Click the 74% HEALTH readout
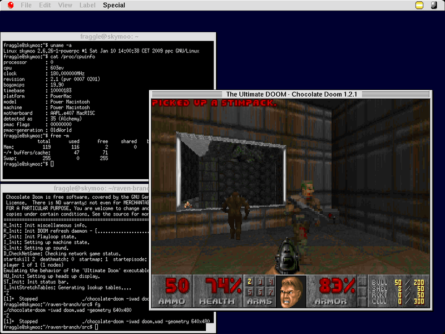 (x=222, y=286)
